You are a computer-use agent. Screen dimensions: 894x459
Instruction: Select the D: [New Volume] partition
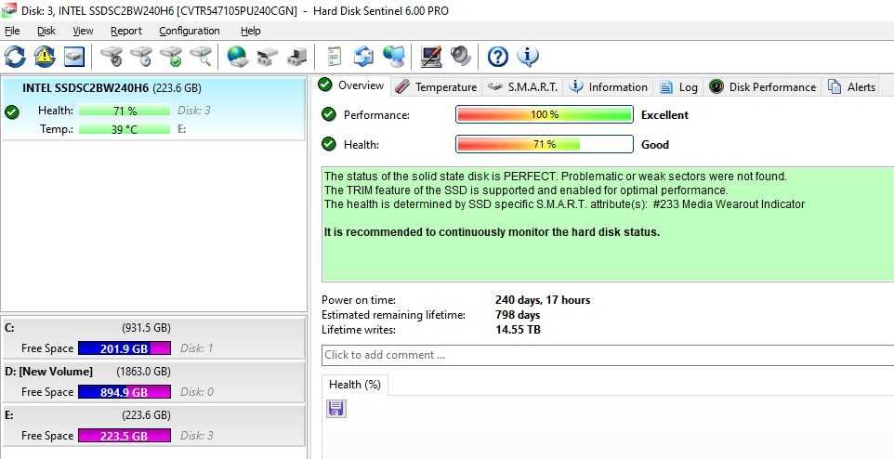[x=152, y=382]
